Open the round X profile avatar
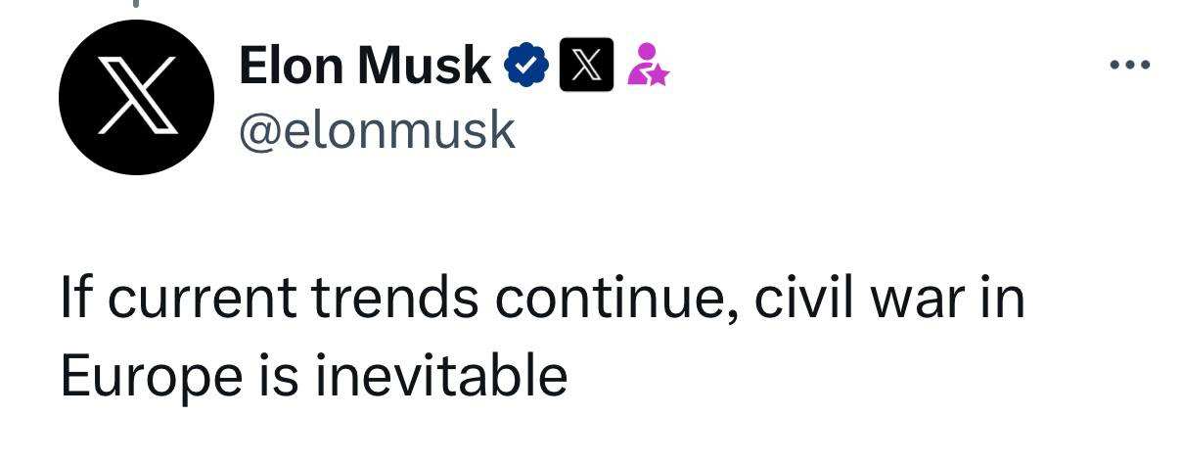 tap(136, 97)
